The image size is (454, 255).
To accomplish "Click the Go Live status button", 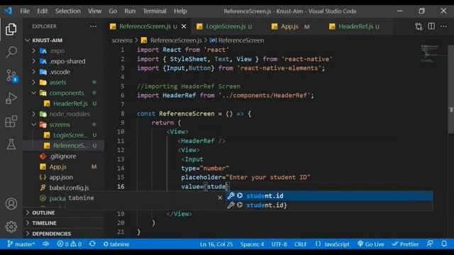I will [x=371, y=244].
